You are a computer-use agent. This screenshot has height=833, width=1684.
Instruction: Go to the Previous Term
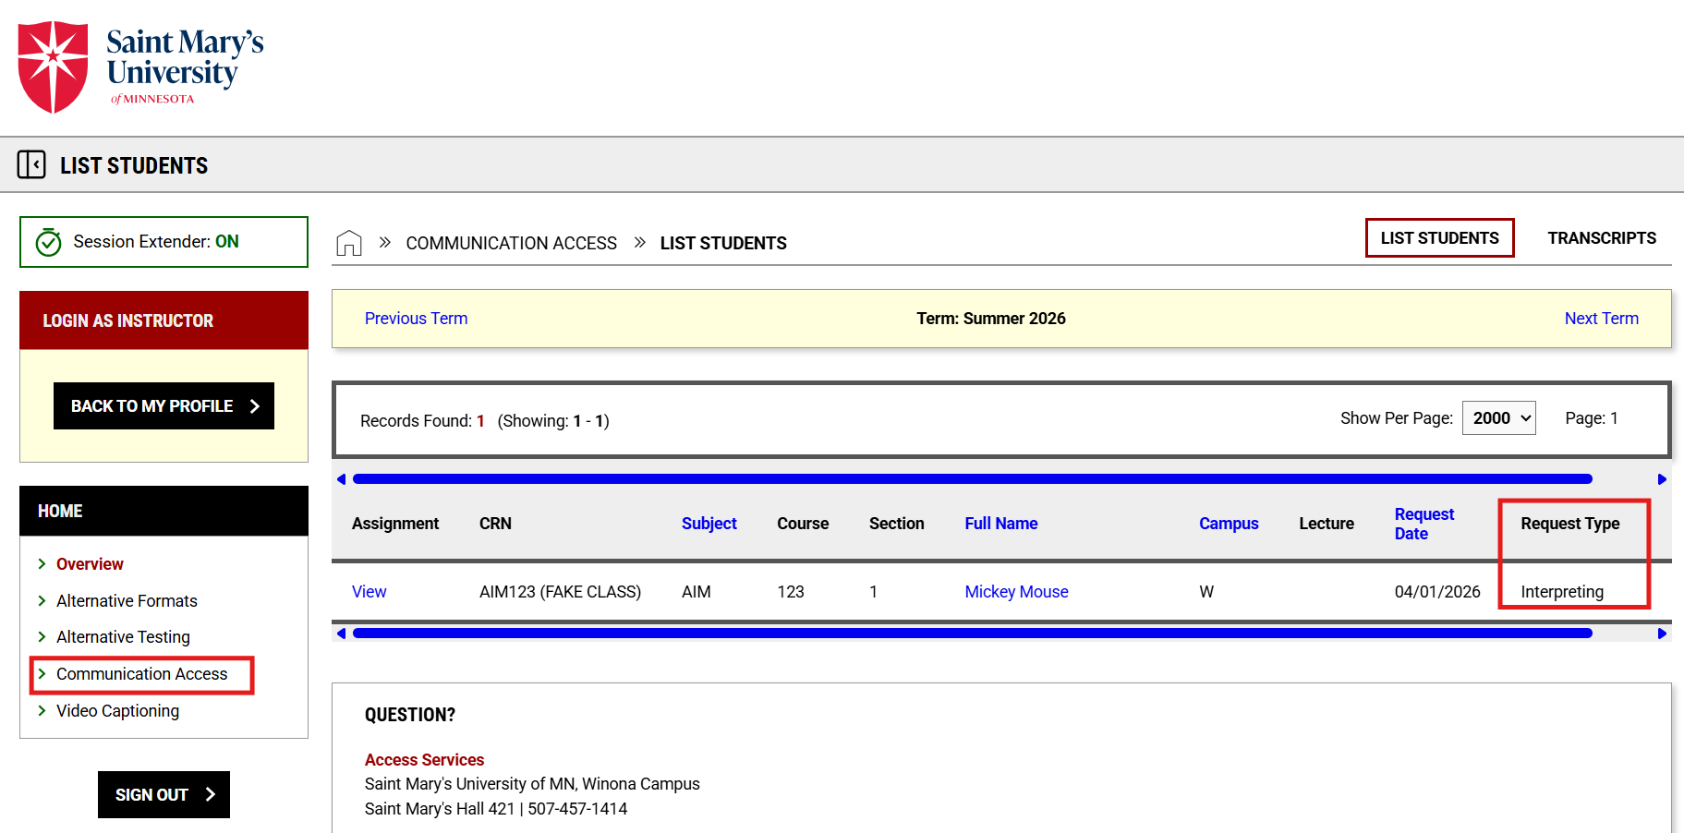point(416,319)
